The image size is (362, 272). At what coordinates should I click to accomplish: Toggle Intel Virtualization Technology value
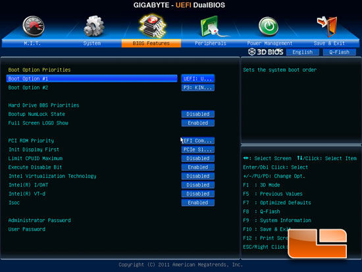[198, 176]
